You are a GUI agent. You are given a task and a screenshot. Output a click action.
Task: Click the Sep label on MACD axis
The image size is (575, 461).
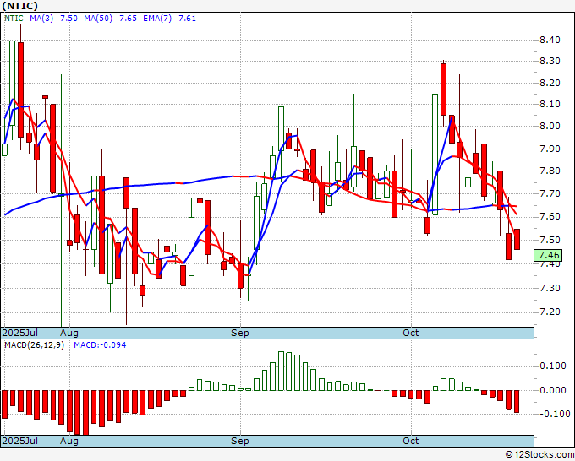pos(240,441)
